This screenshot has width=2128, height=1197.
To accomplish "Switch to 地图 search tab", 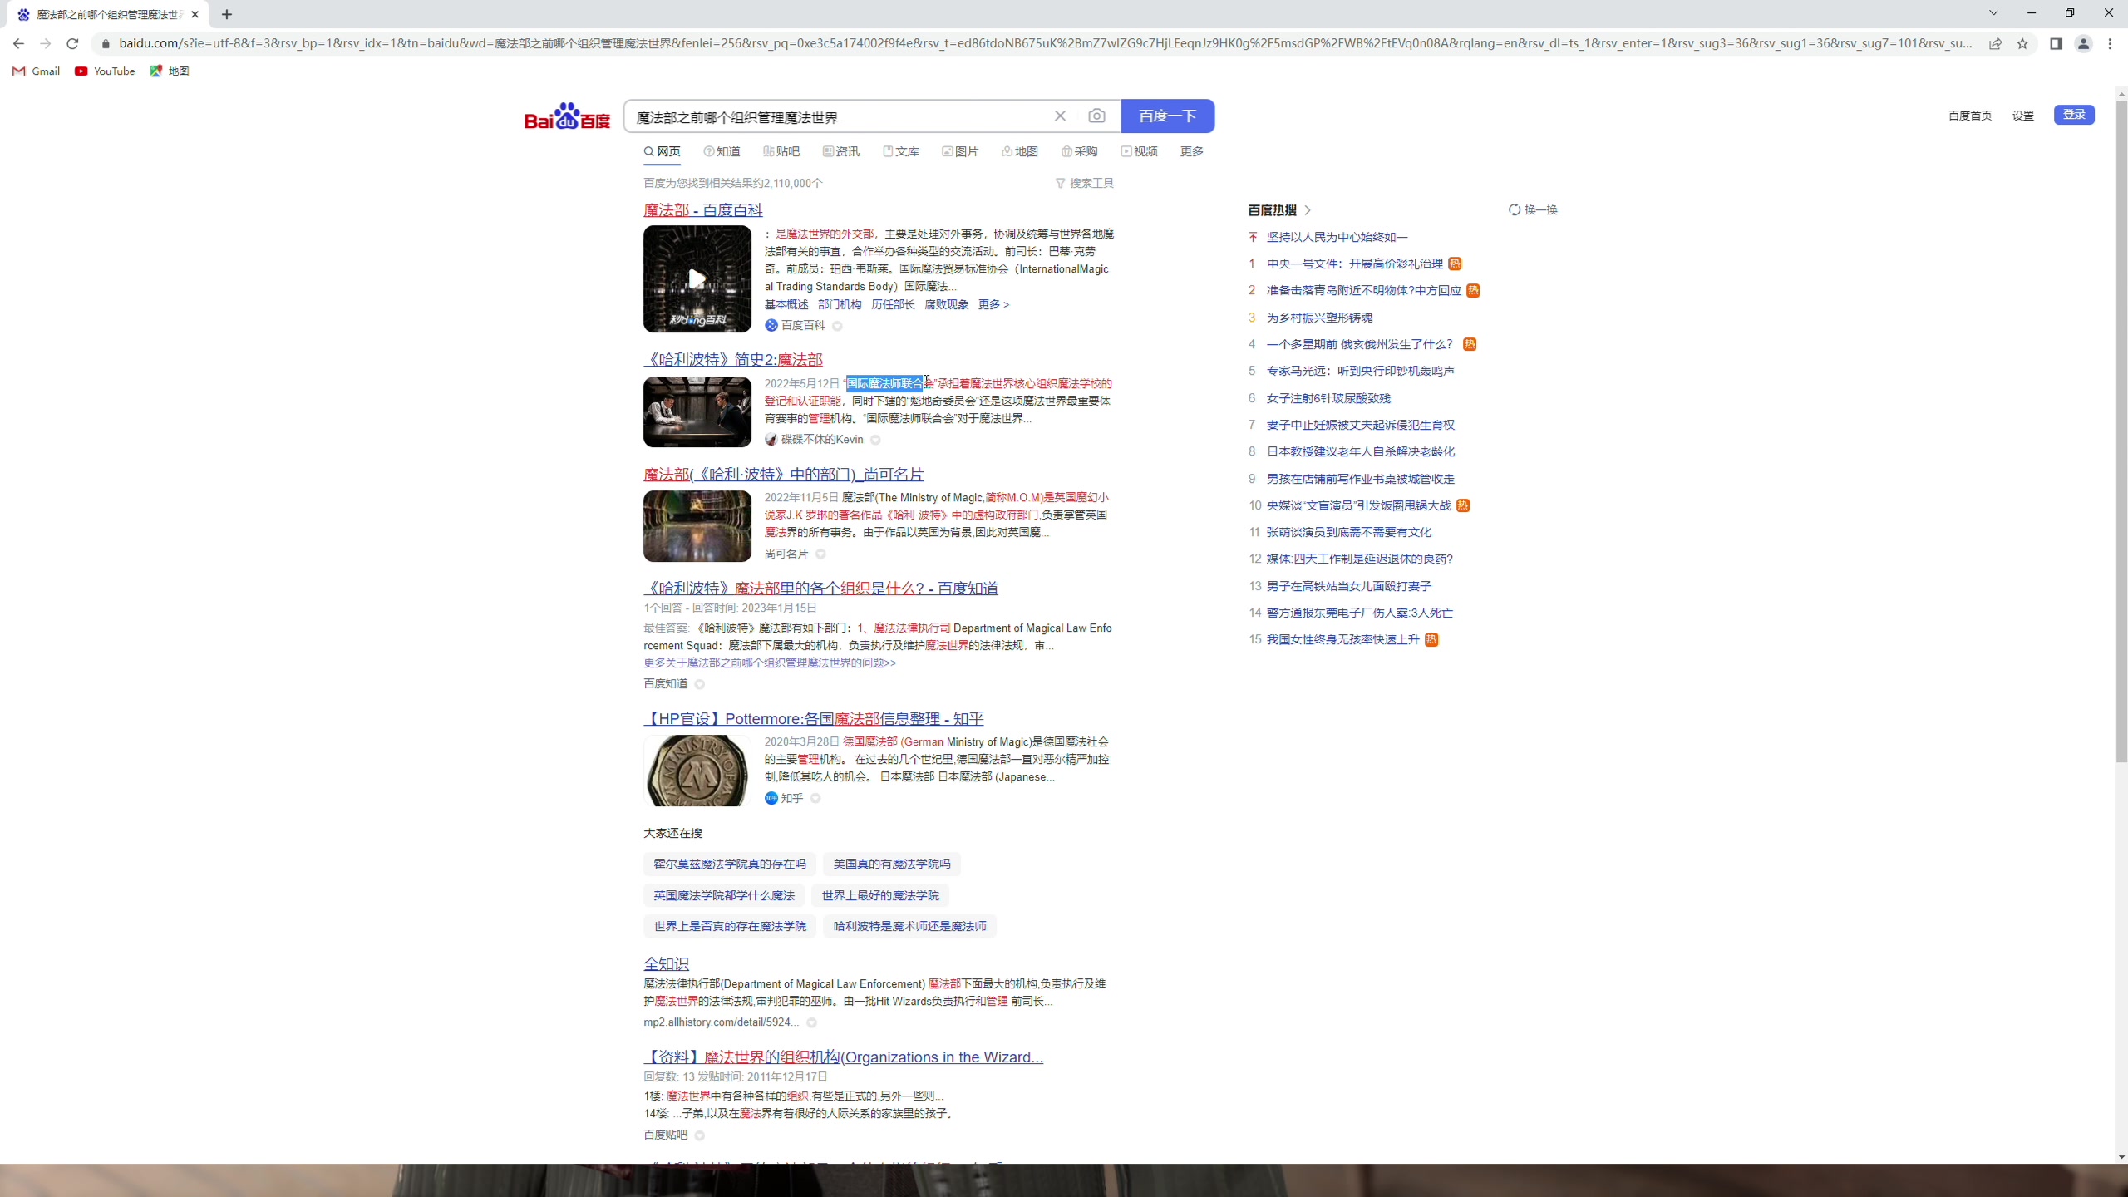I will pos(1020,151).
